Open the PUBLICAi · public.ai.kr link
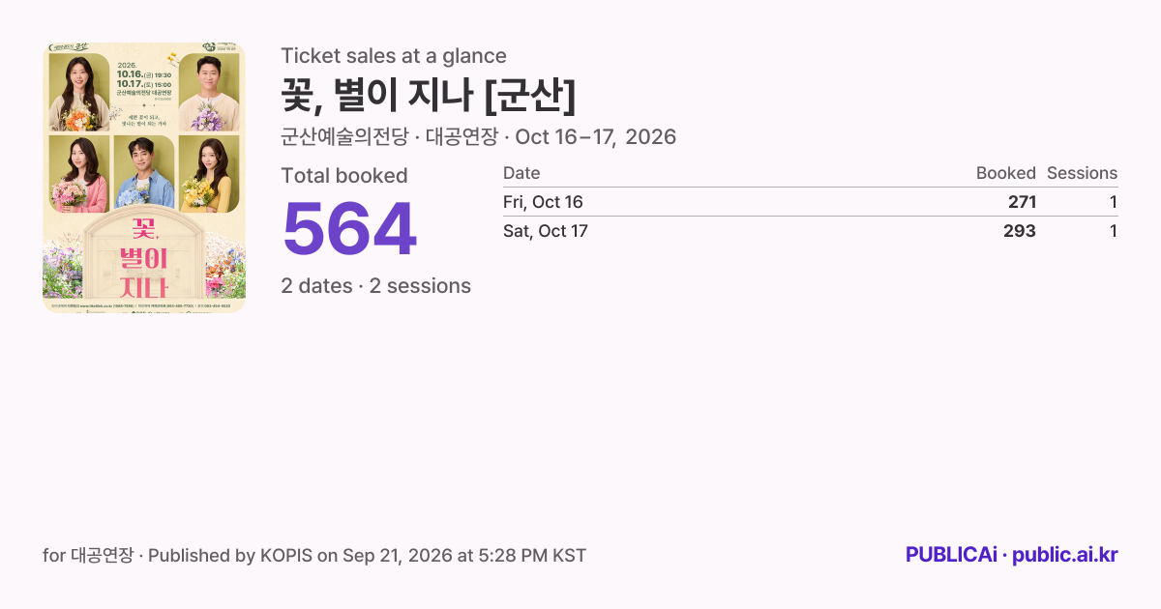The width and height of the screenshot is (1161, 609). (1012, 555)
